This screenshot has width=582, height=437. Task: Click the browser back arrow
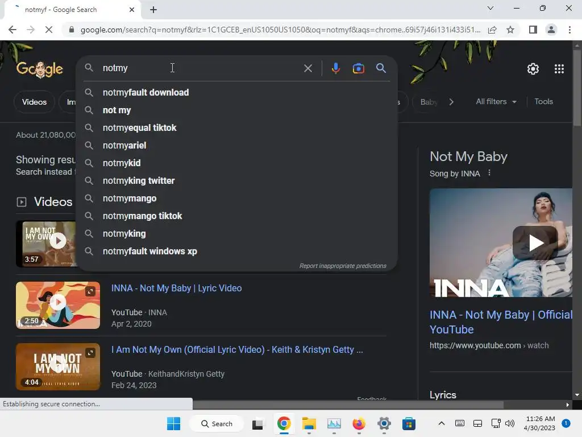point(13,30)
